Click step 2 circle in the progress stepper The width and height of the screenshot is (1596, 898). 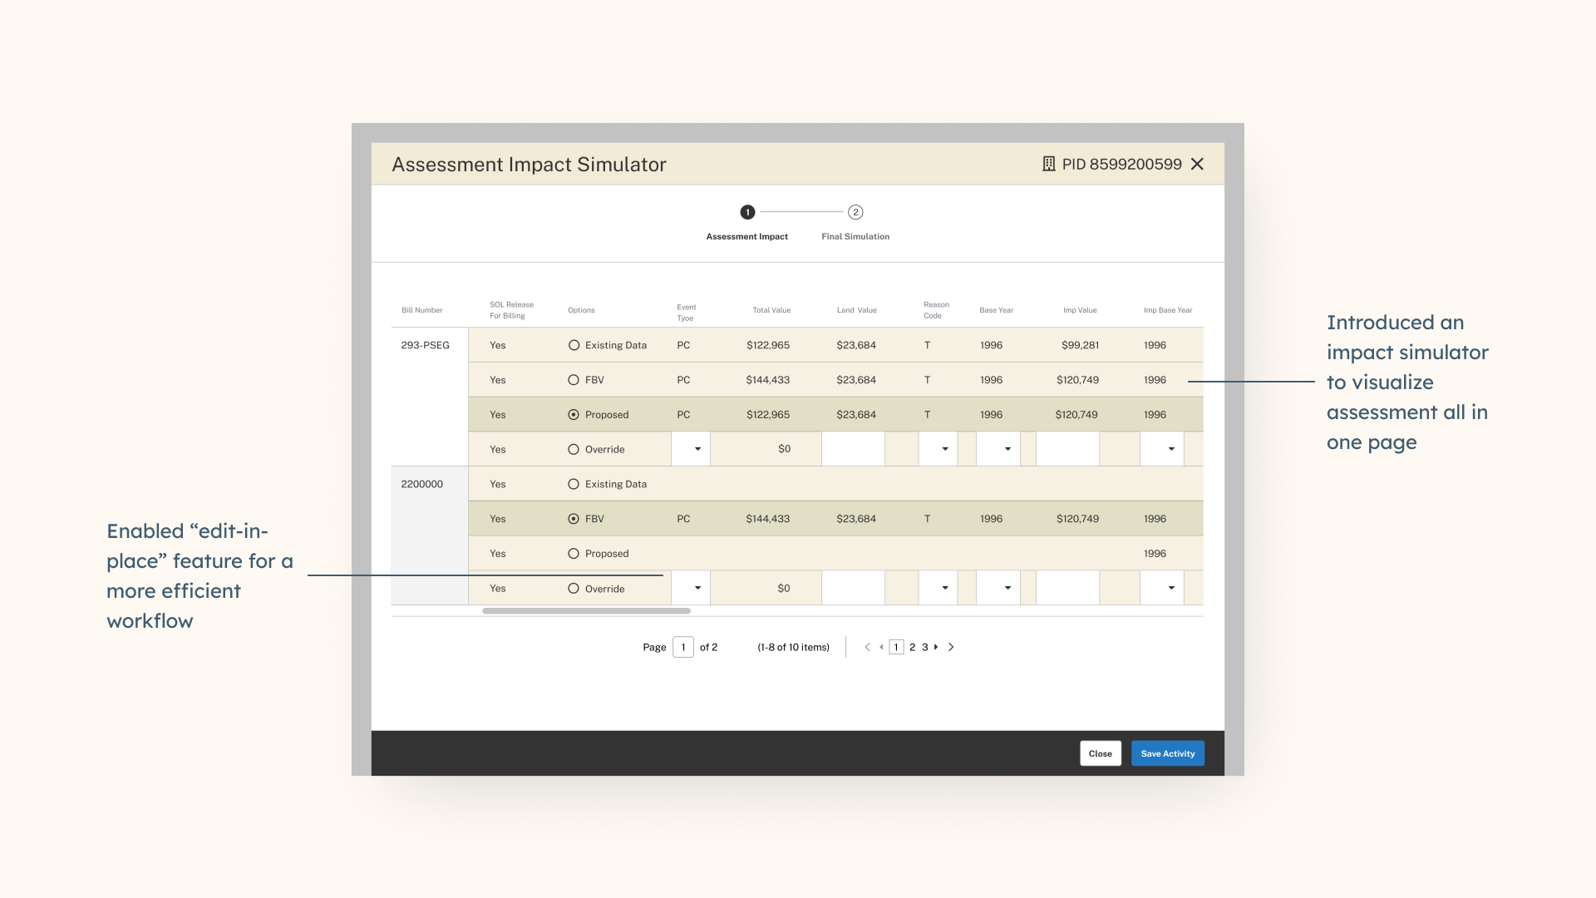click(x=855, y=212)
